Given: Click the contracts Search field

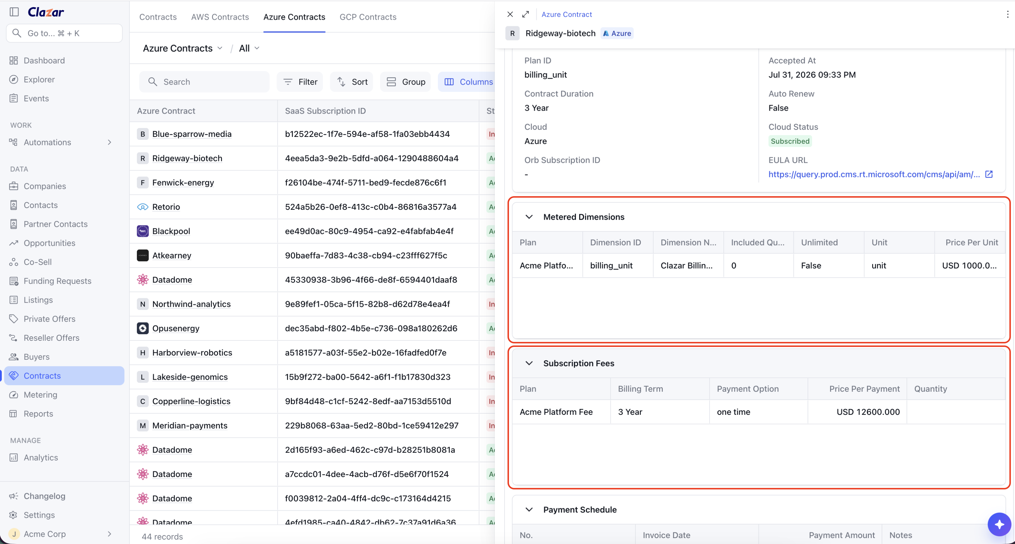Looking at the screenshot, I should (204, 81).
